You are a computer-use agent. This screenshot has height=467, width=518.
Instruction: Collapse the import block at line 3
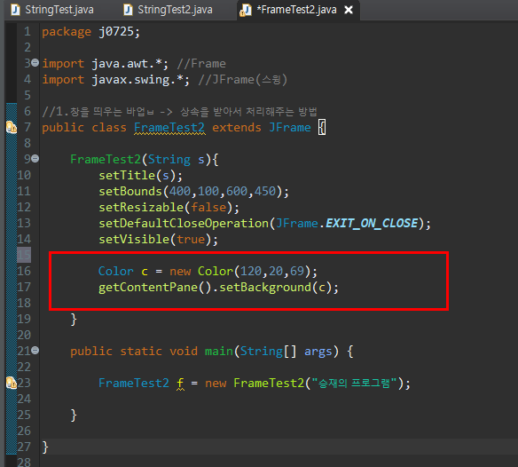(x=35, y=62)
